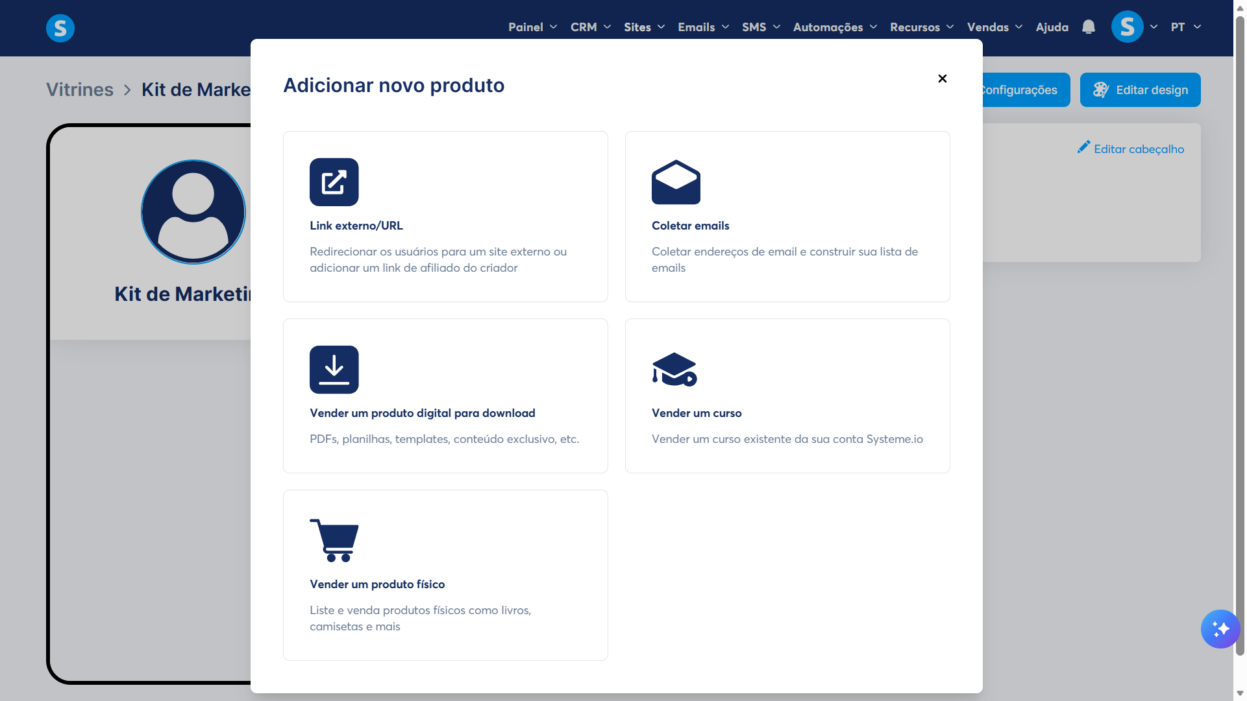Image resolution: width=1247 pixels, height=701 pixels.
Task: Open the notifications bell
Action: click(1089, 27)
